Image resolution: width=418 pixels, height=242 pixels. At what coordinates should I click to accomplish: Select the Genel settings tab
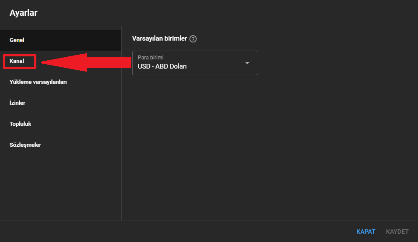click(x=17, y=40)
